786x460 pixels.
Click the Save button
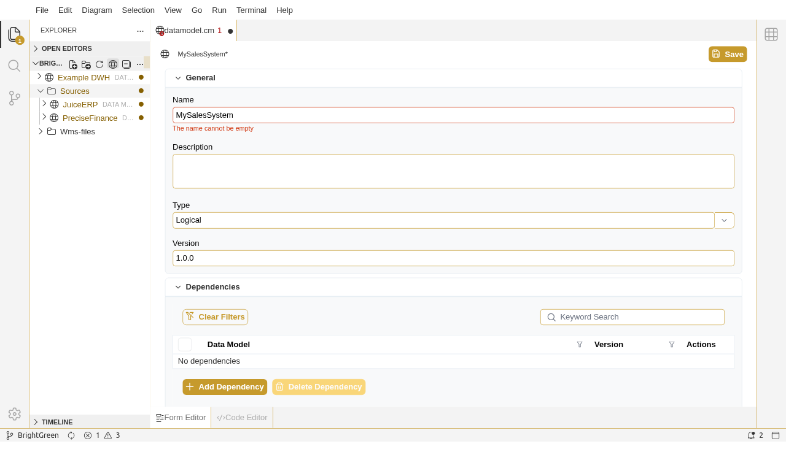coord(728,54)
